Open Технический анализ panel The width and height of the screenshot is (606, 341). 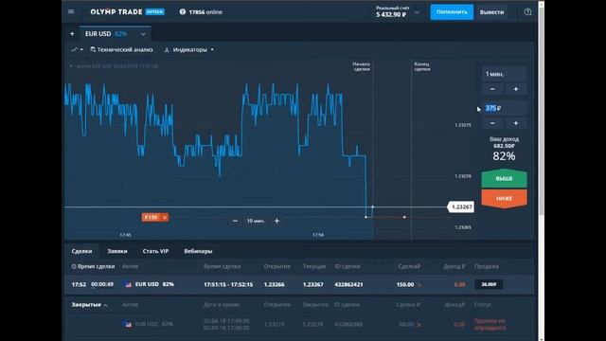[x=121, y=49]
